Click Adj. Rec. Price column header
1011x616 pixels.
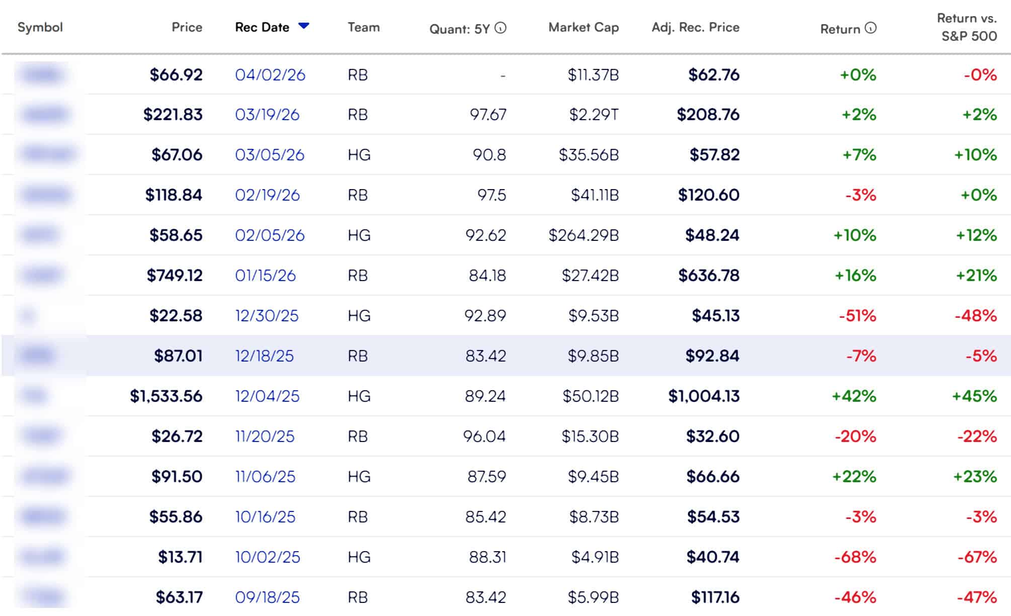[695, 27]
